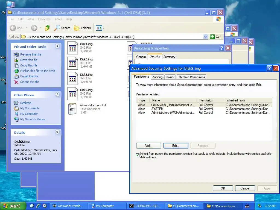The image size is (280, 210).
Task: Select the Disk5.img file icon
Action: point(72,78)
